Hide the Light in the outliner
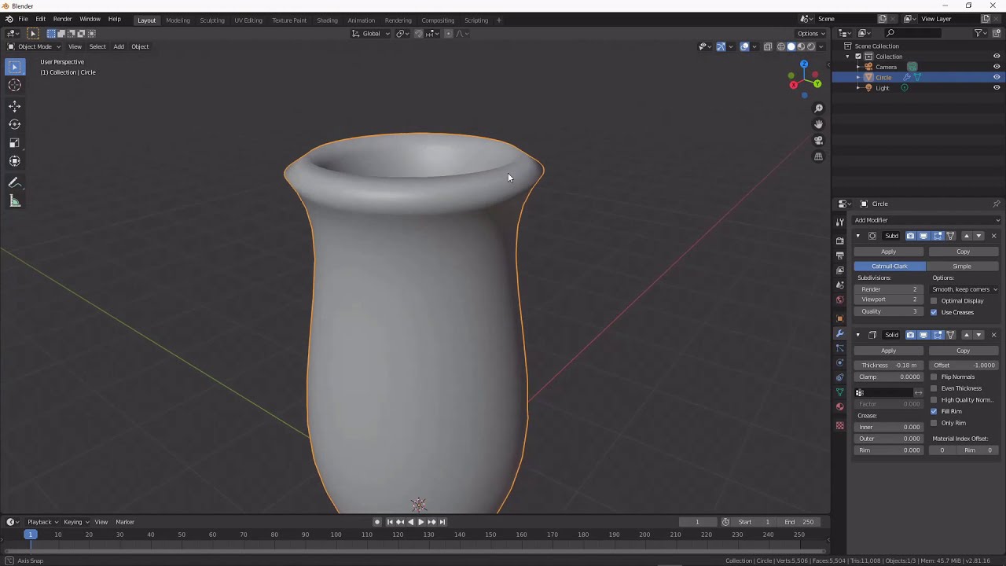 [997, 88]
